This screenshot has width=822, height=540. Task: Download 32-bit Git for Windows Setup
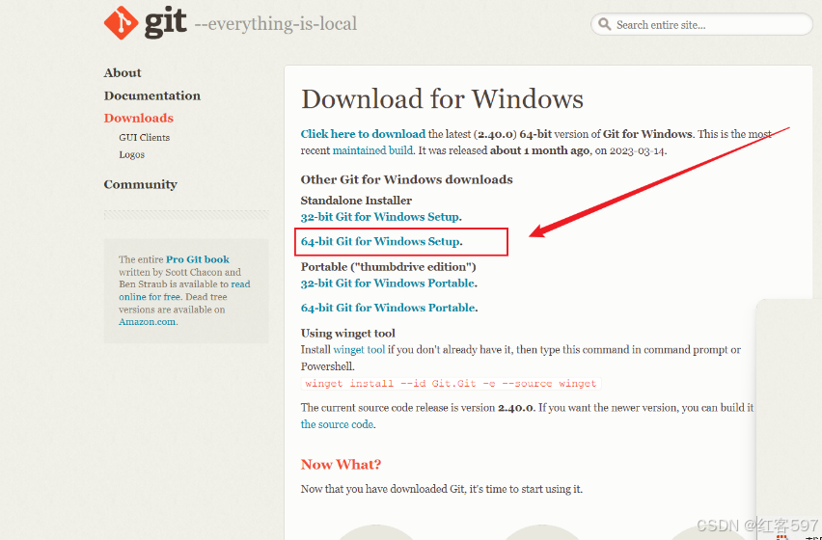380,217
